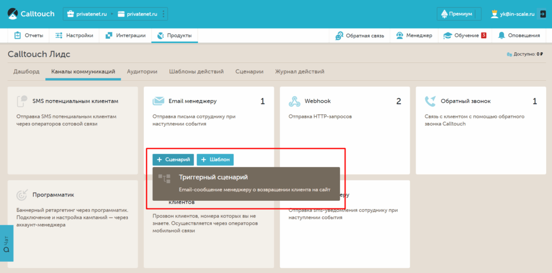The image size is (552, 273).
Task: Click the Calltouch Лидс page heading
Action: pyautogui.click(x=39, y=54)
